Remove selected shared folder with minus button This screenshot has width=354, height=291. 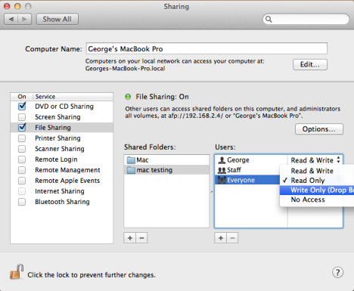(x=141, y=238)
